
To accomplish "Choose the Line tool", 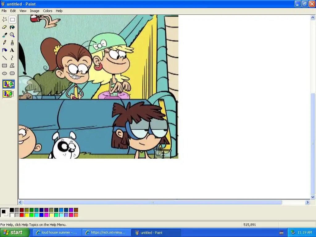I will point(4,58).
